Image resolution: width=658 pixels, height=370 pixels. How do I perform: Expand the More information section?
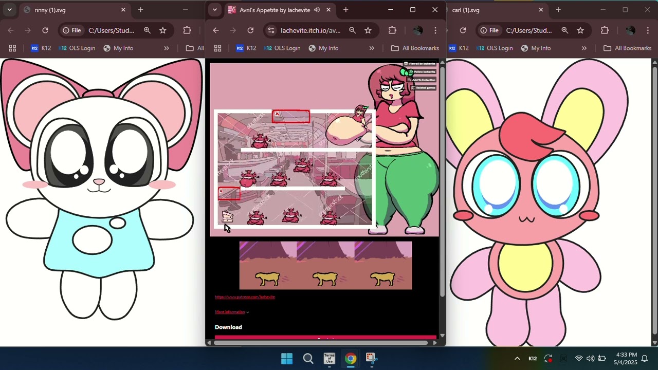tap(232, 312)
